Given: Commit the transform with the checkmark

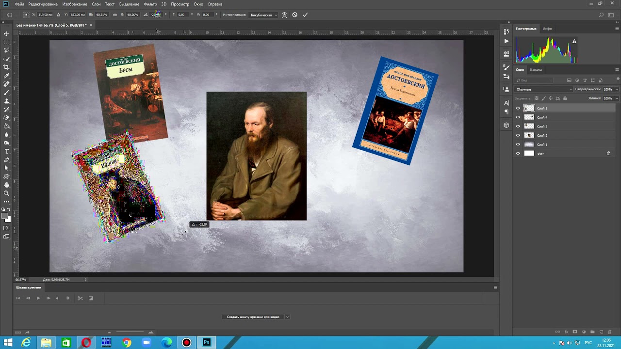Looking at the screenshot, I should (305, 15).
